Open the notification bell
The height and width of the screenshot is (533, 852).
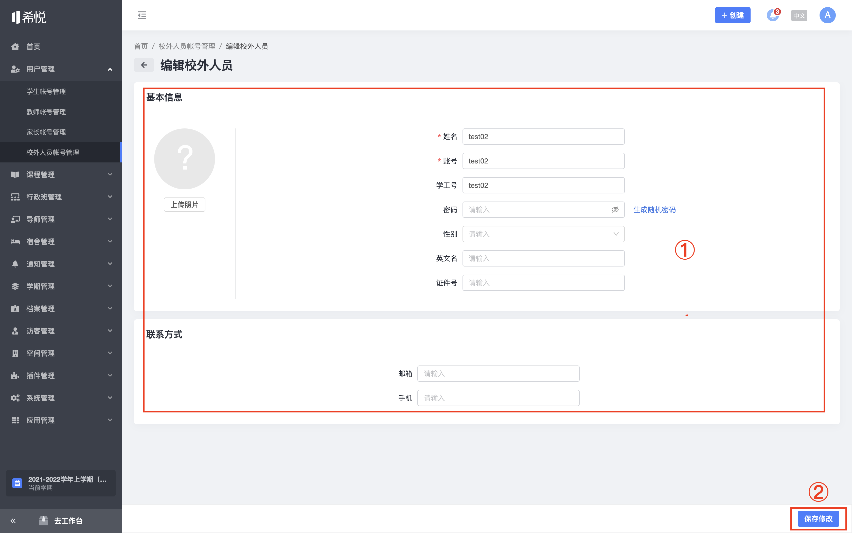[x=772, y=15]
